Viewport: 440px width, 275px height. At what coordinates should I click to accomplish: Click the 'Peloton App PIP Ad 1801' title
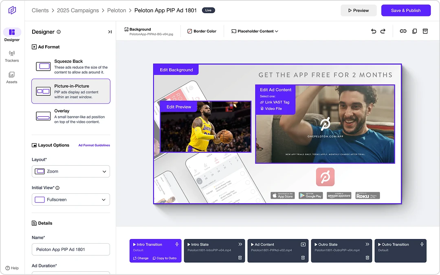click(165, 10)
